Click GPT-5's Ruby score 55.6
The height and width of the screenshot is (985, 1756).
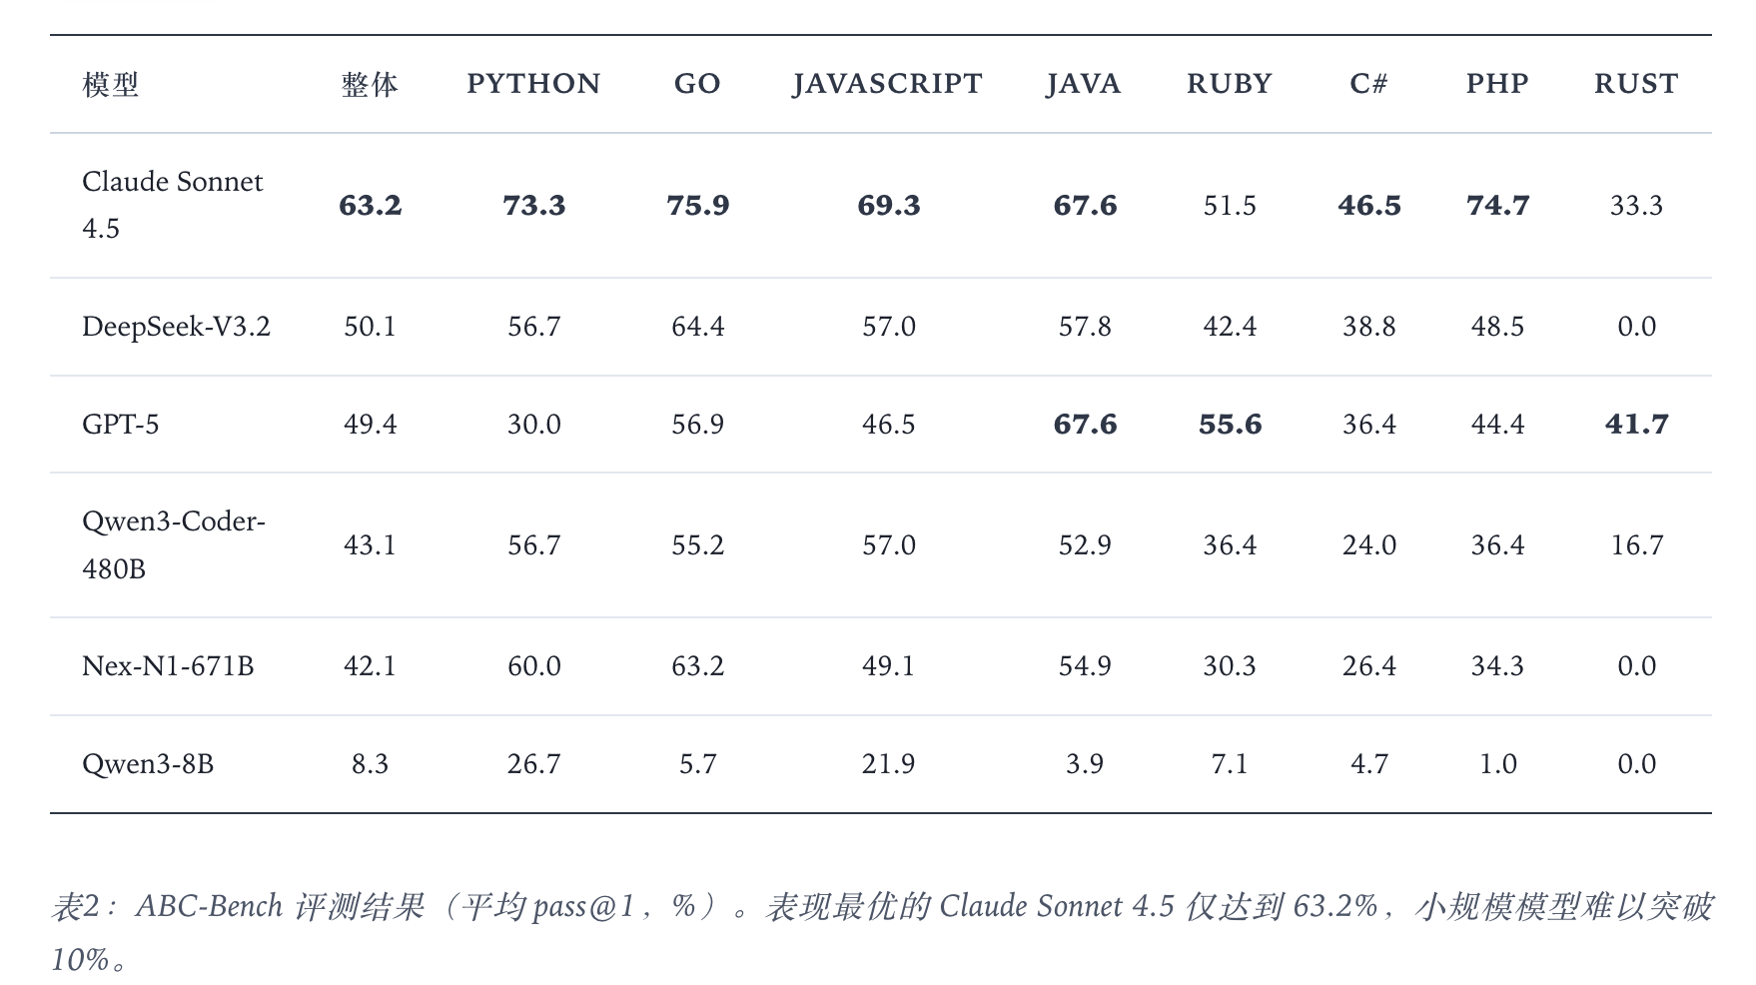tap(1230, 425)
